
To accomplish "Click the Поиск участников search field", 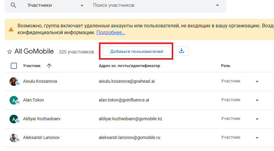I will click(151, 5).
